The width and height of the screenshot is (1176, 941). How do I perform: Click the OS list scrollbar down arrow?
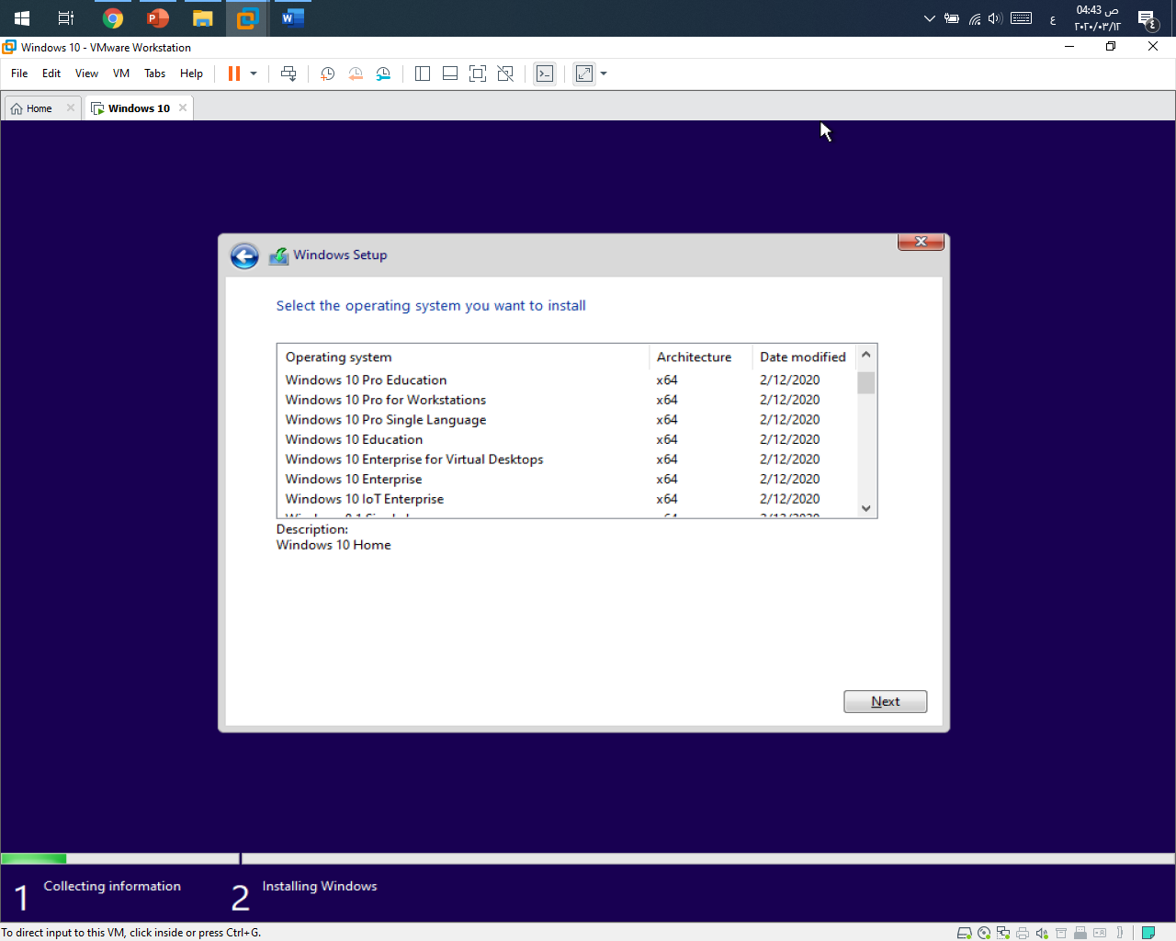(865, 508)
